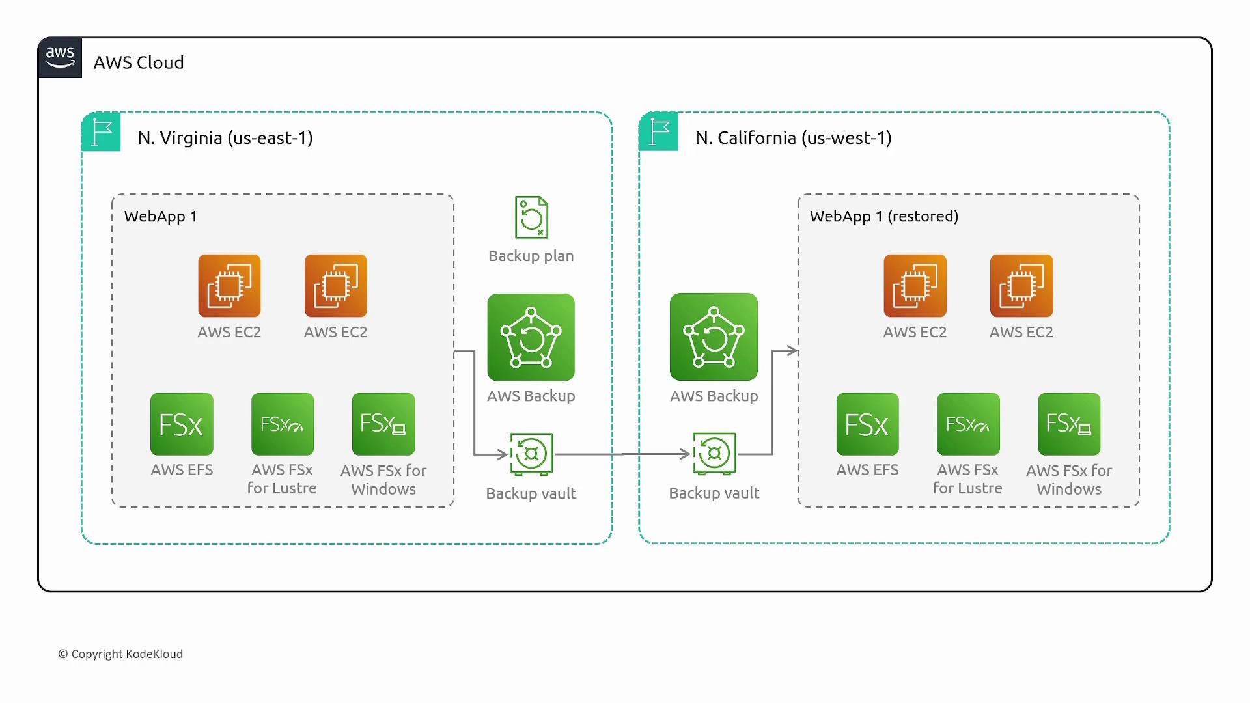
Task: Click the first AWS EC2 icon in WebApp 1
Action: [x=229, y=286]
